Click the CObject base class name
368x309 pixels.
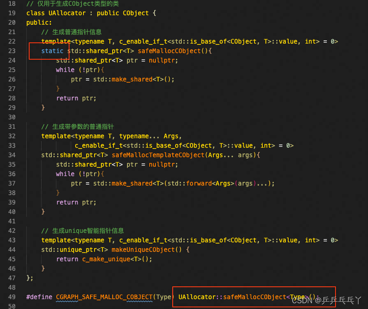(136, 13)
